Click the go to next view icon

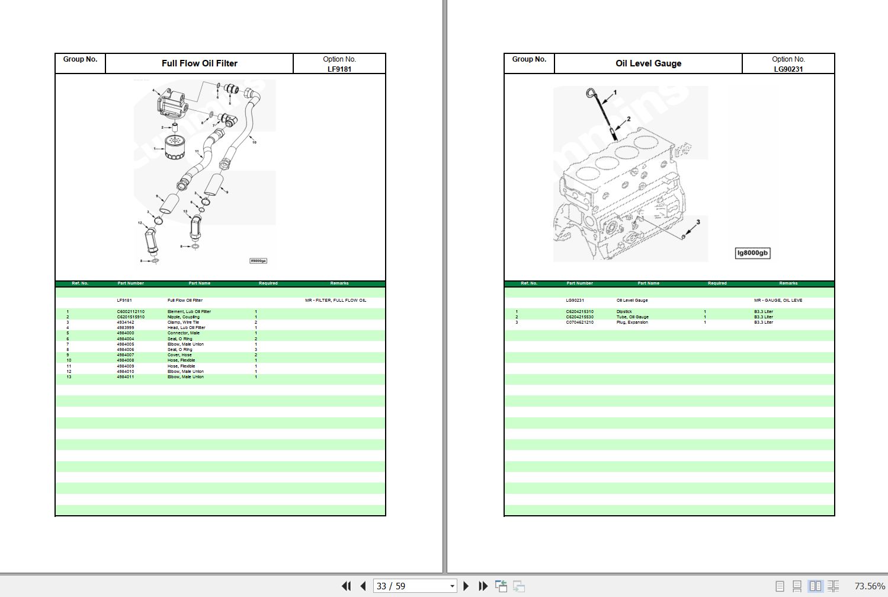tap(519, 586)
